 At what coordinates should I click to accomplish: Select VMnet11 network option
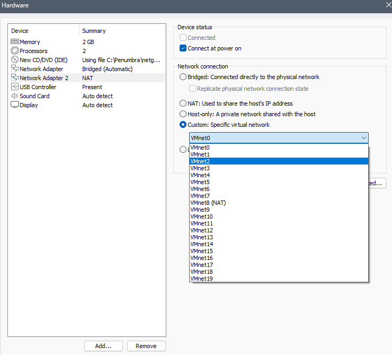[279, 223]
